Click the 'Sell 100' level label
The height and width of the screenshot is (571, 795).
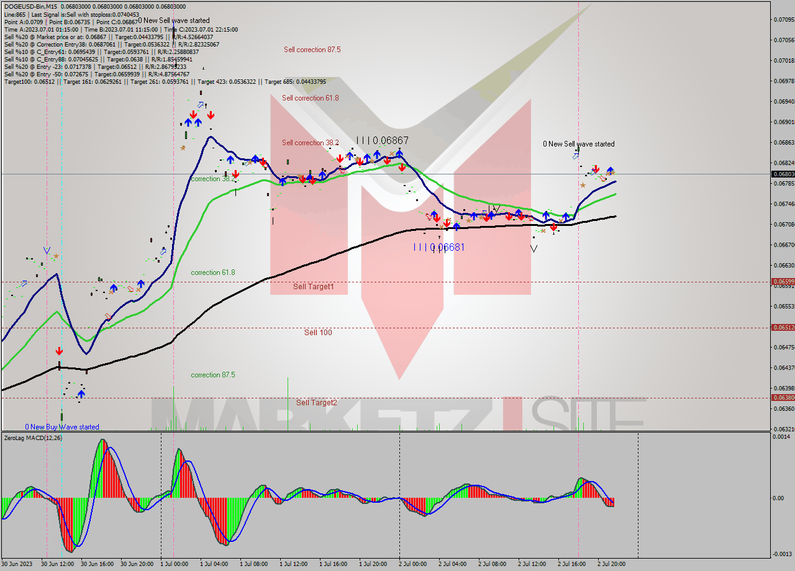click(318, 333)
